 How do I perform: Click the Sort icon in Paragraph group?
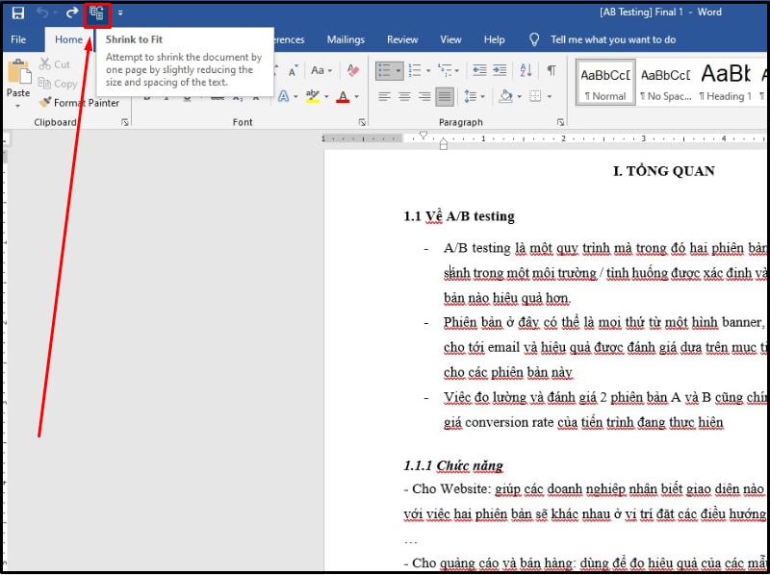pyautogui.click(x=525, y=69)
